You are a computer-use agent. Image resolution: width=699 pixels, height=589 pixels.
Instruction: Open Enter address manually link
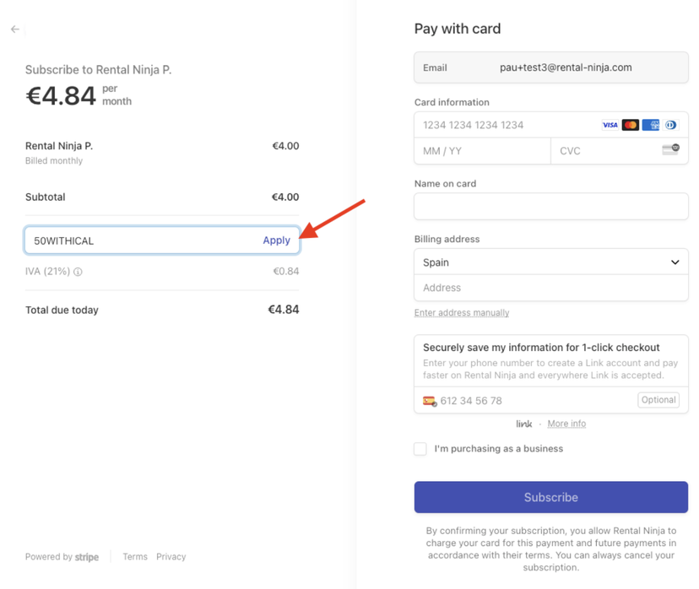coord(462,313)
